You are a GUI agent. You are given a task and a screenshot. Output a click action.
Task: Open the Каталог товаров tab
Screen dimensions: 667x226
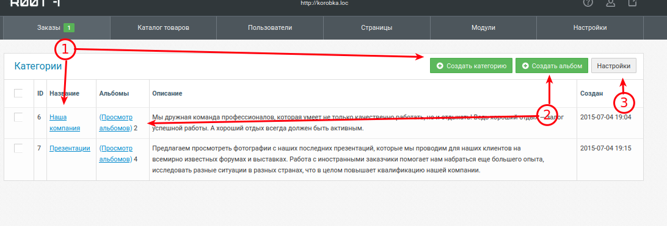point(163,28)
